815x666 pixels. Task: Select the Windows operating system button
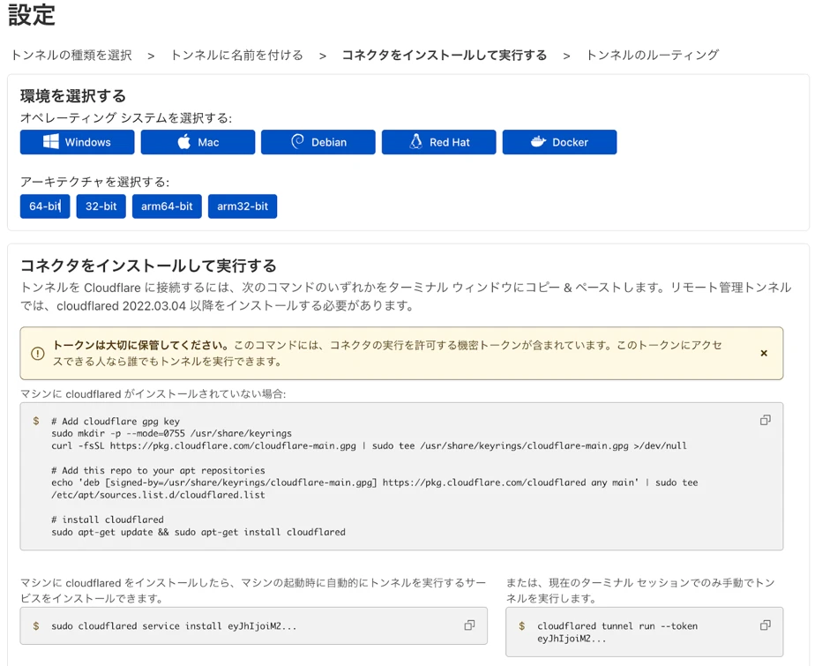78,142
